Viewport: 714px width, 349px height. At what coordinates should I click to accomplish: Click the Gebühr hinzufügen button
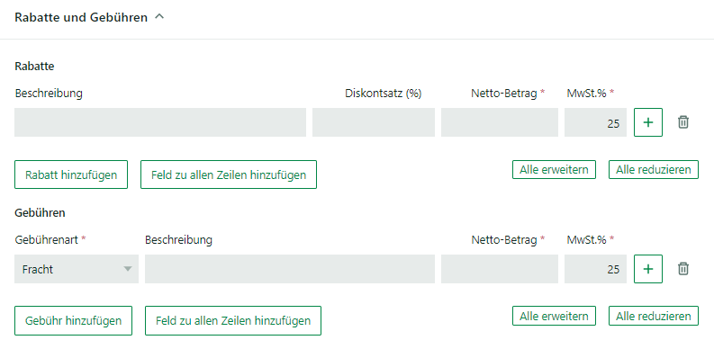tap(73, 321)
